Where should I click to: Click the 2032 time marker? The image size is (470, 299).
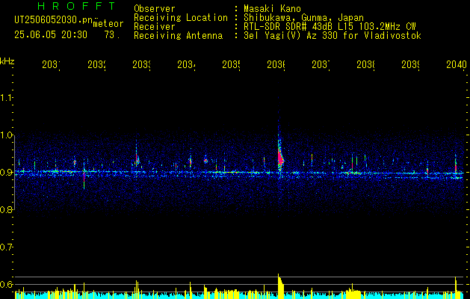point(97,65)
